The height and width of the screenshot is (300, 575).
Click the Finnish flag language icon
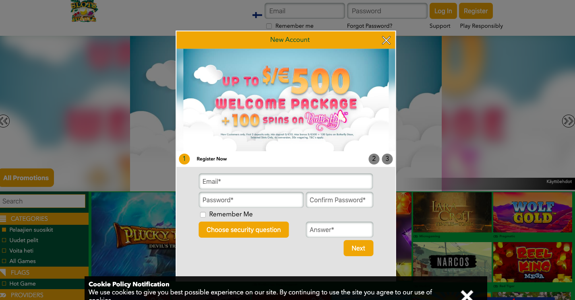[257, 15]
